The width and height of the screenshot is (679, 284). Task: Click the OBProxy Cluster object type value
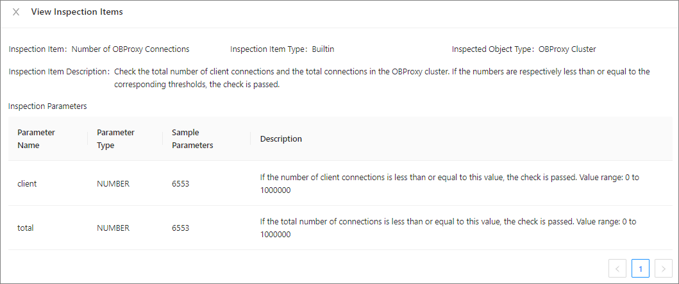point(567,49)
